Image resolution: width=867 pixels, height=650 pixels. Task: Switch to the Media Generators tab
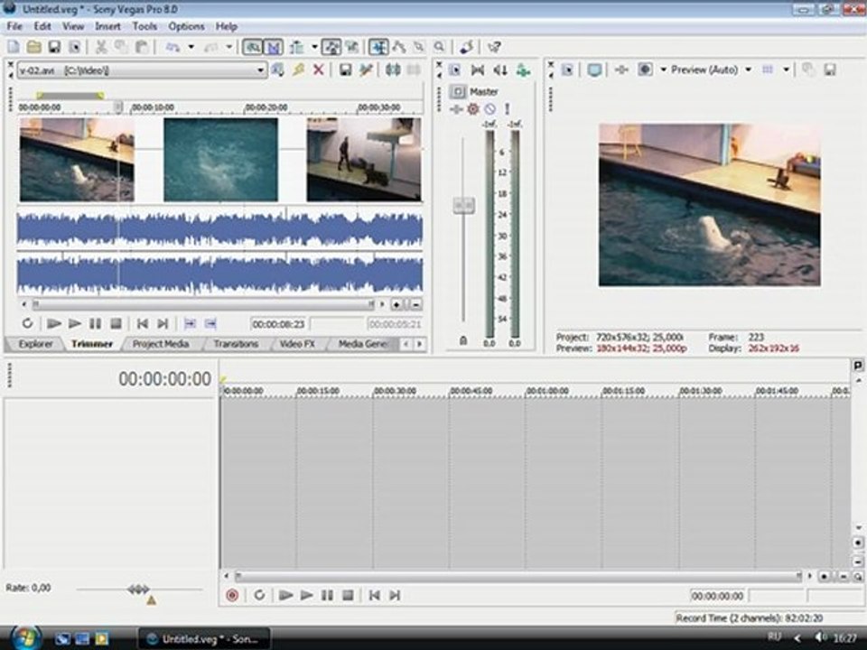363,344
